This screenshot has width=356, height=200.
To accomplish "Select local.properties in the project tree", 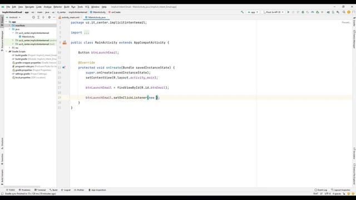I will [x=23, y=78].
